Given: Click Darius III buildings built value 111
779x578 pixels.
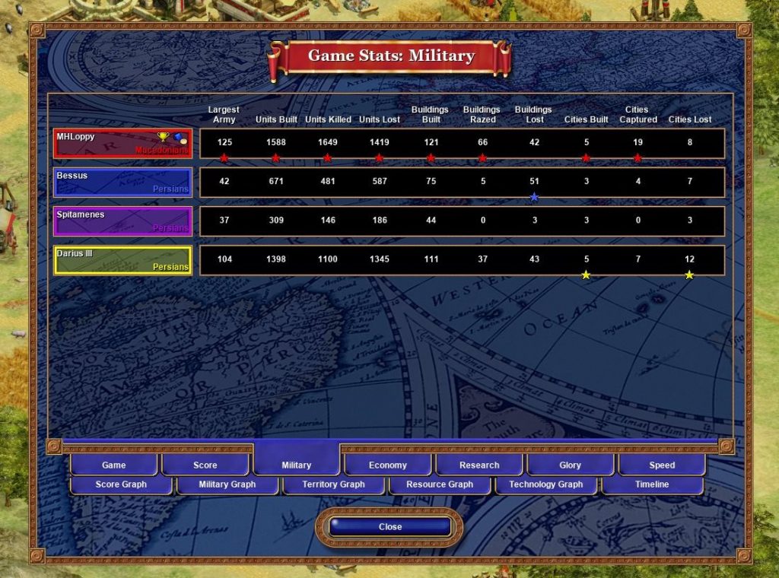Looking at the screenshot, I should 431,259.
